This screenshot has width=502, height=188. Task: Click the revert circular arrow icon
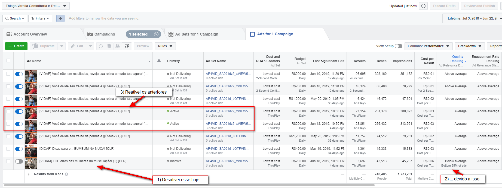pos(101,46)
